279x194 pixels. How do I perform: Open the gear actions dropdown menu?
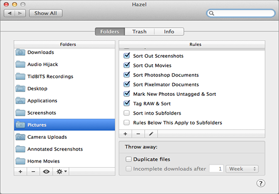coord(61,172)
